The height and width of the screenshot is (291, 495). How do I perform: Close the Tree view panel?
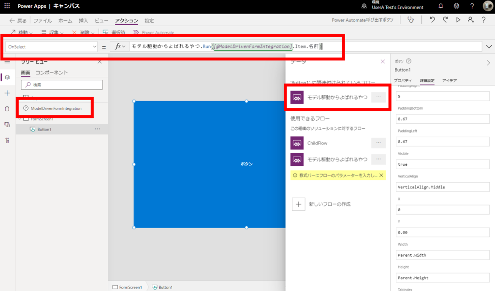[100, 62]
